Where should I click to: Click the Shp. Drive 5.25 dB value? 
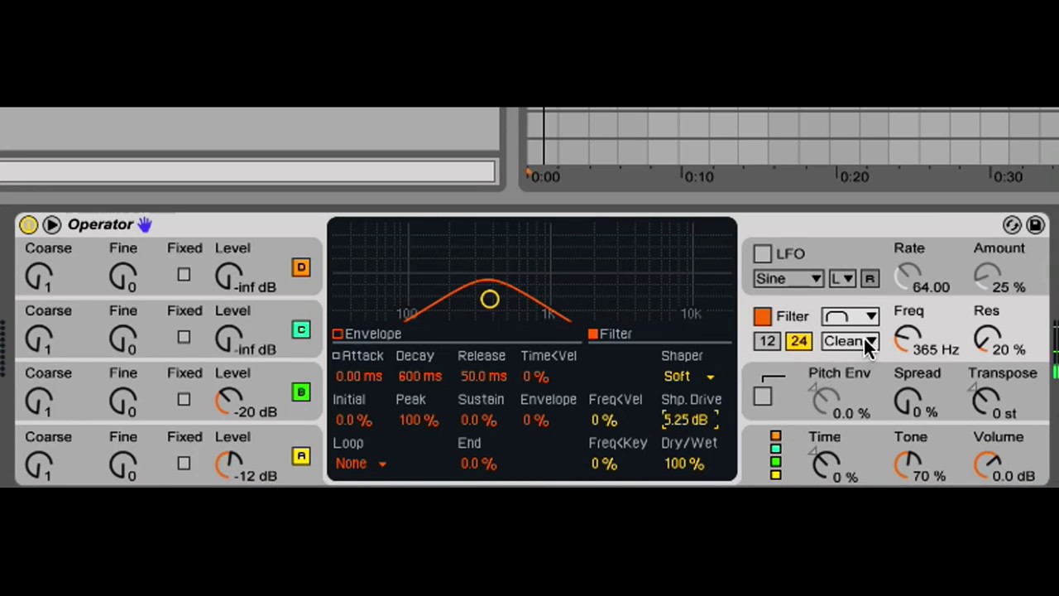(690, 421)
